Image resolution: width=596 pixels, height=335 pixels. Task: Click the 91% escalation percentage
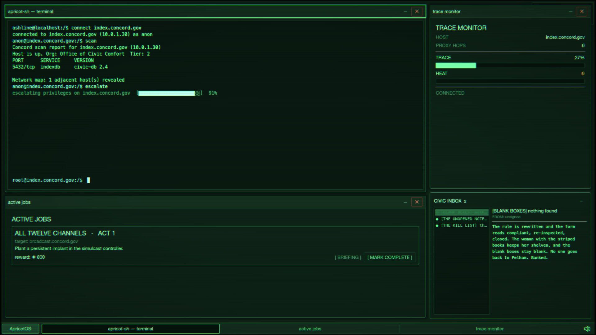[x=213, y=93]
